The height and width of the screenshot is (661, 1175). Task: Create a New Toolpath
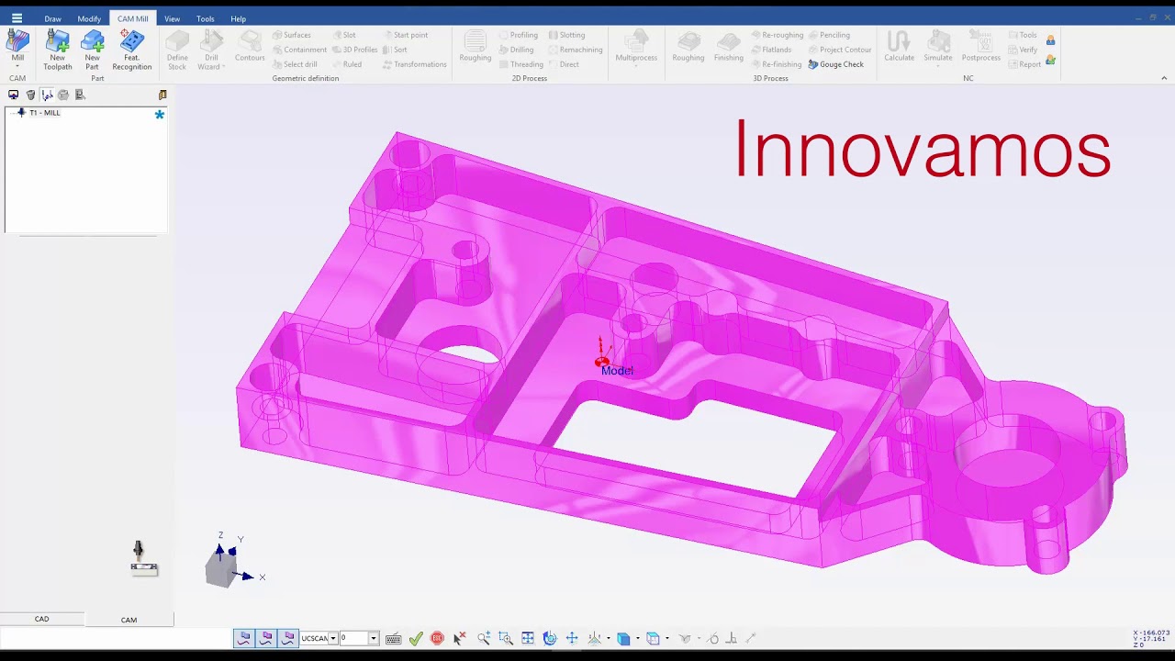58,50
